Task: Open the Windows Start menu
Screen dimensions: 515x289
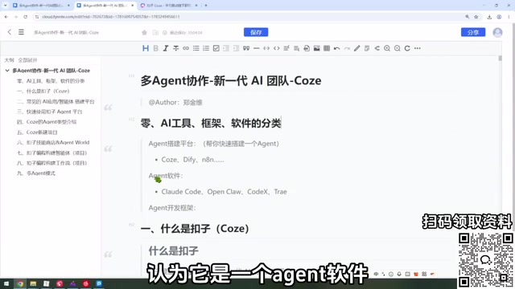Action: click(6, 283)
